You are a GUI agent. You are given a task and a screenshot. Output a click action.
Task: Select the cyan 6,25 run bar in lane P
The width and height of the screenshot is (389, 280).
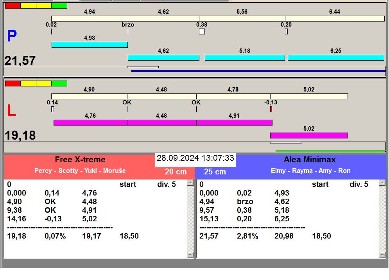[336, 57]
